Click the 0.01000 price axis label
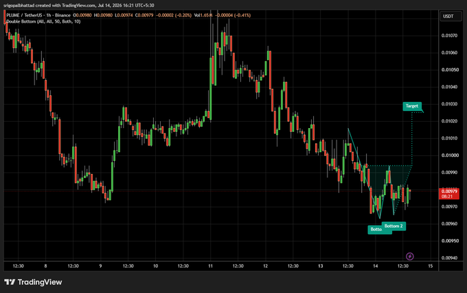Screen dimensions: 467x293 coord(449,155)
